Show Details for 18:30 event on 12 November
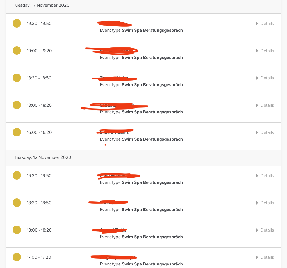The height and width of the screenshot is (268, 287). tap(265, 203)
